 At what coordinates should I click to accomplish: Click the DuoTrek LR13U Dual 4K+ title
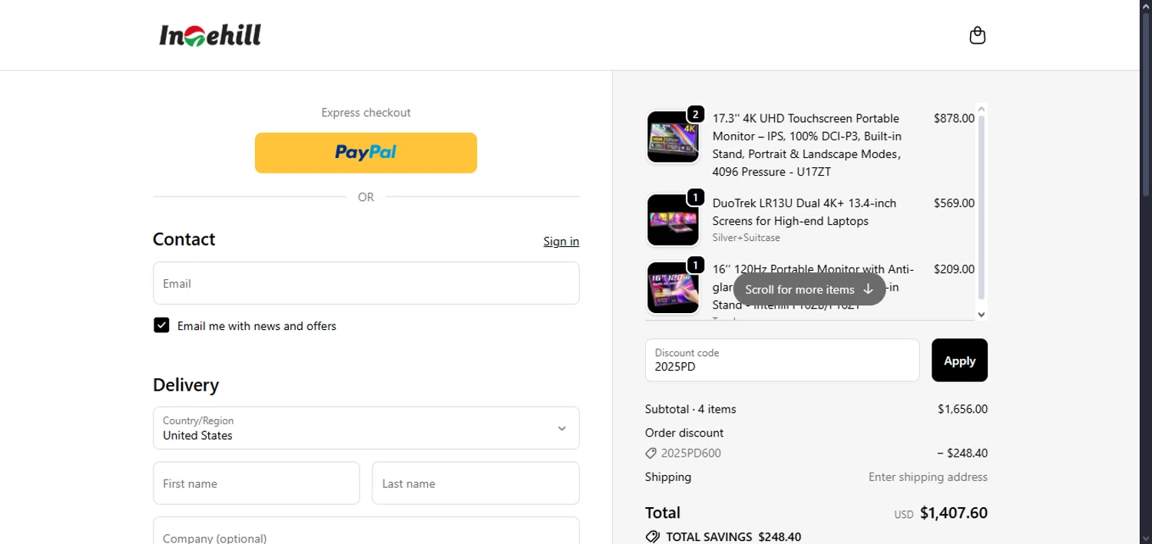click(x=804, y=212)
